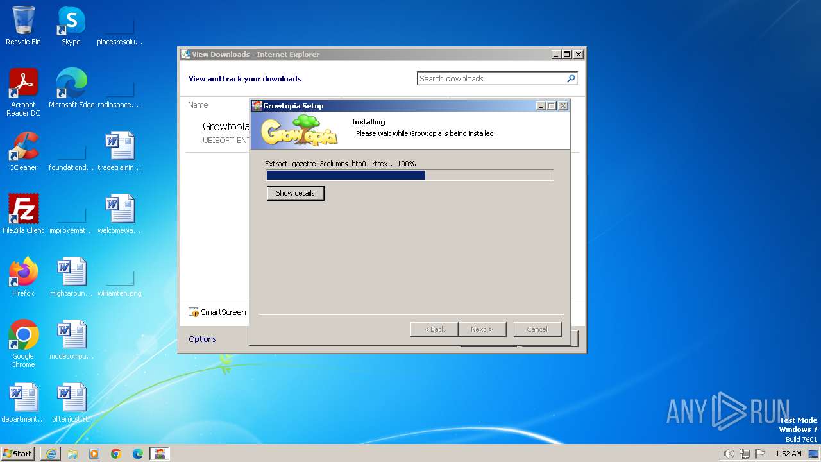Click the Cancel button in setup
This screenshot has height=462, width=821.
pyautogui.click(x=537, y=329)
